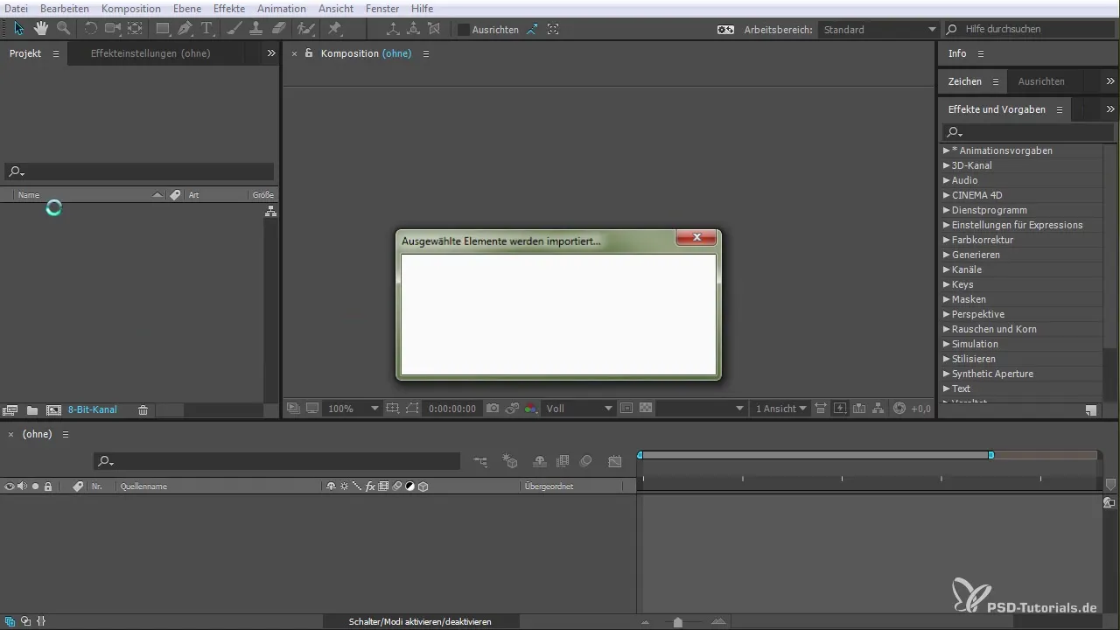Expand the Animationsvorgaben category
This screenshot has height=630, width=1120.
click(947, 150)
